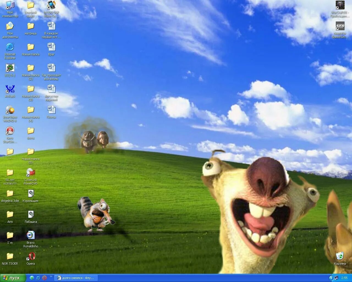Image resolution: width=352 pixels, height=282 pixels.
Task: Open the Мой компьютер desktop icon
Action: (10, 9)
